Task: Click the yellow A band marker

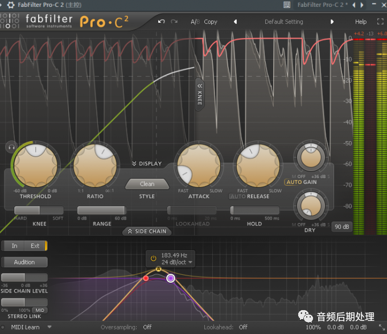Action: pos(158,269)
